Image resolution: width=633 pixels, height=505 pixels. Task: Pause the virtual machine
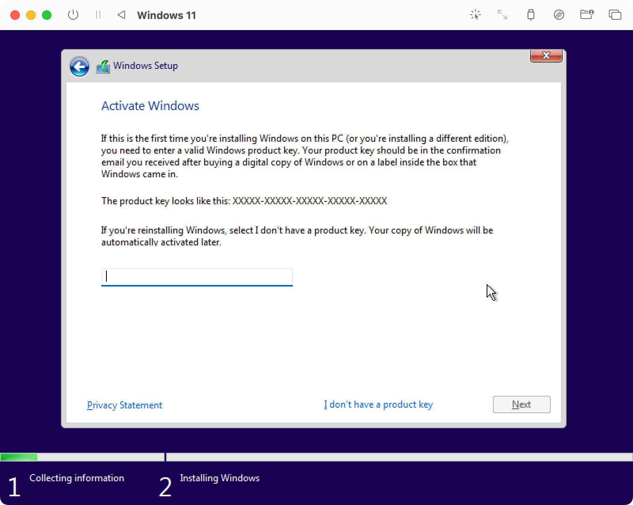98,15
